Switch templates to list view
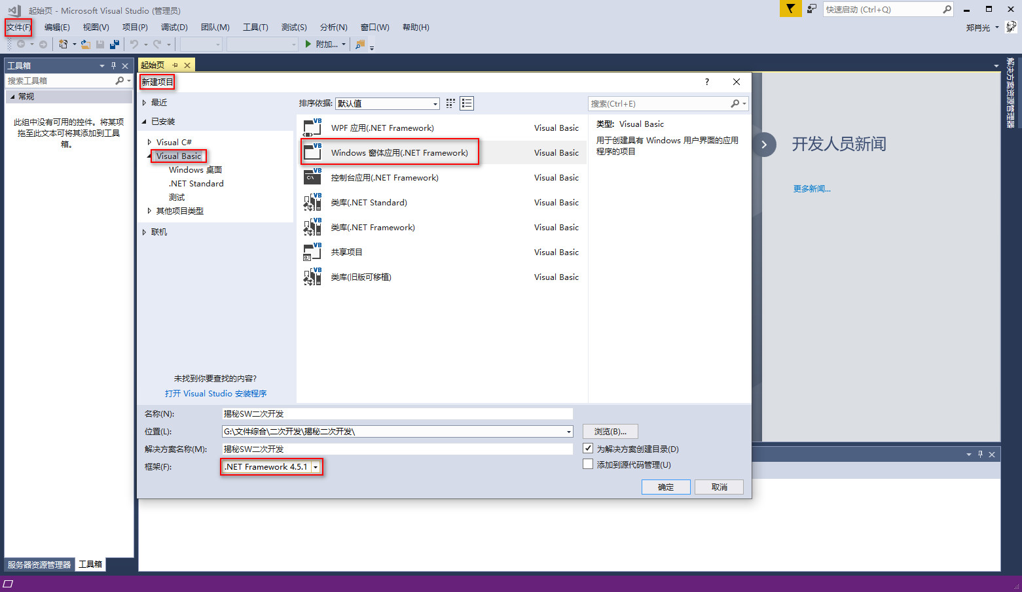This screenshot has height=592, width=1022. pyautogui.click(x=467, y=103)
